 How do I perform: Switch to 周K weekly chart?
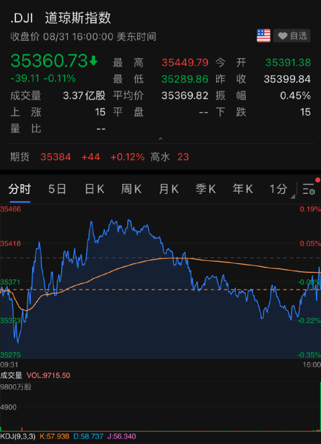(131, 189)
